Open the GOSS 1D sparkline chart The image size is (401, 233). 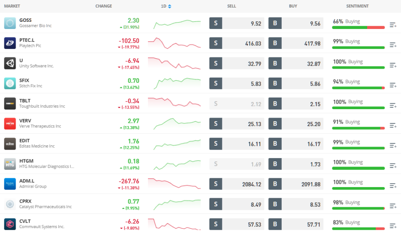(177, 24)
